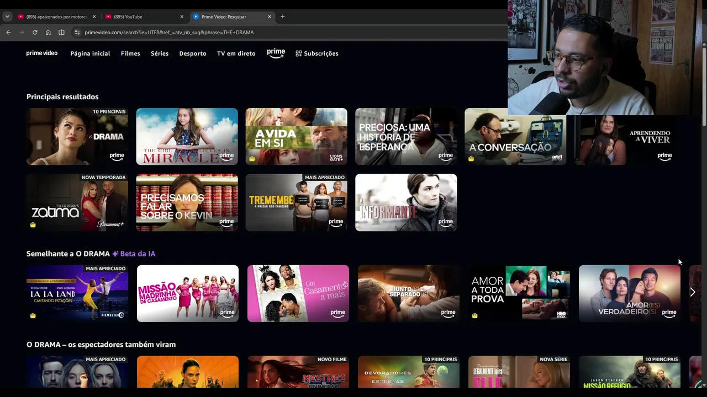Close the '(895) YouTube' tab

182,17
